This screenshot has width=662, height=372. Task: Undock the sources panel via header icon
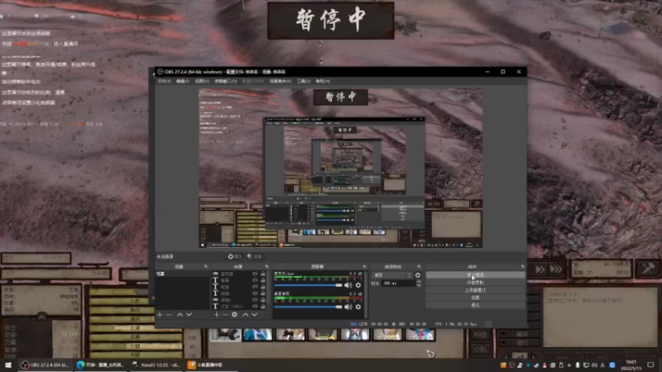266,266
